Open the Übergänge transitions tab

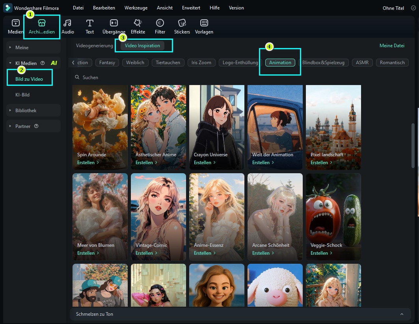[114, 27]
